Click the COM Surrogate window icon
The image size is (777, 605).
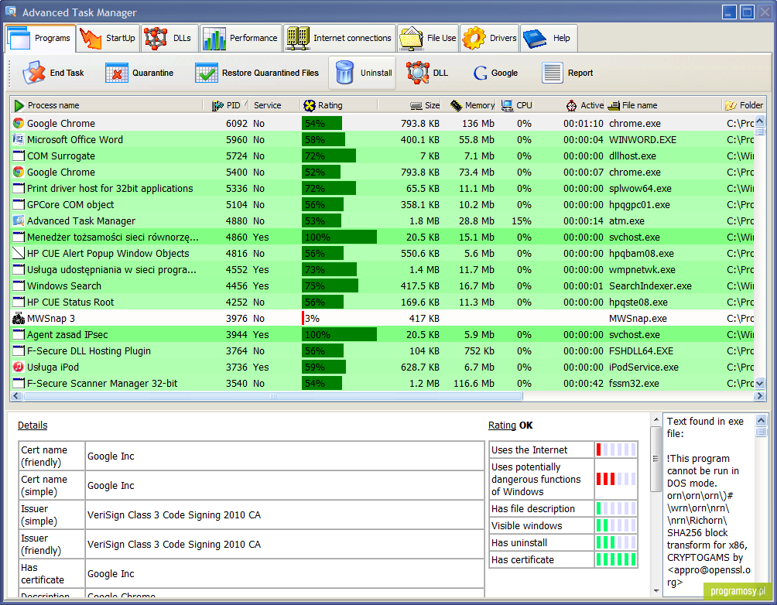pos(19,156)
